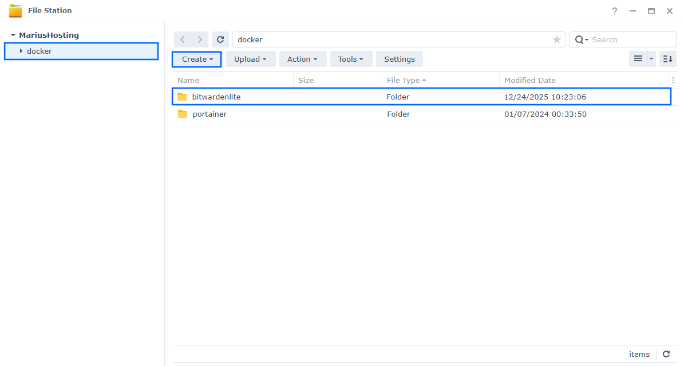Open the Action menu
This screenshot has height=366, width=684.
(x=302, y=59)
